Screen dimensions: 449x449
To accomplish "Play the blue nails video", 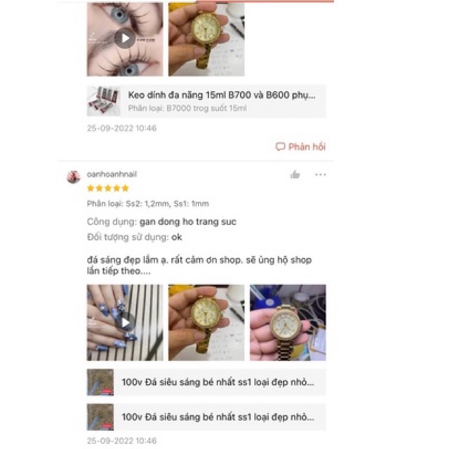I will (125, 323).
